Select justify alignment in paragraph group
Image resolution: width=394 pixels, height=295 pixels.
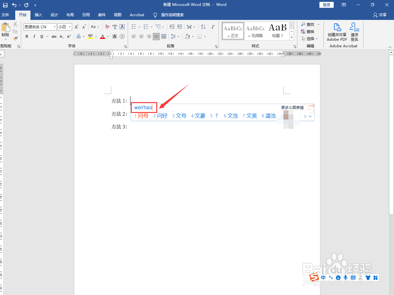pos(156,36)
